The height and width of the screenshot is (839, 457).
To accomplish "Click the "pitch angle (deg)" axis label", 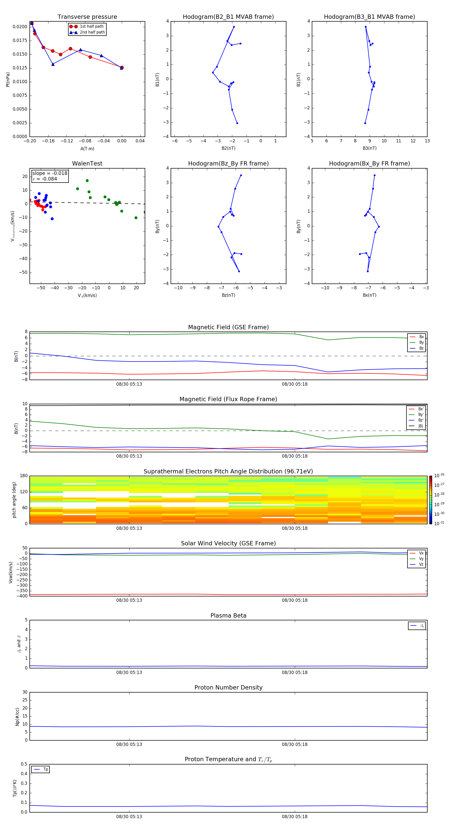I will 14,500.
